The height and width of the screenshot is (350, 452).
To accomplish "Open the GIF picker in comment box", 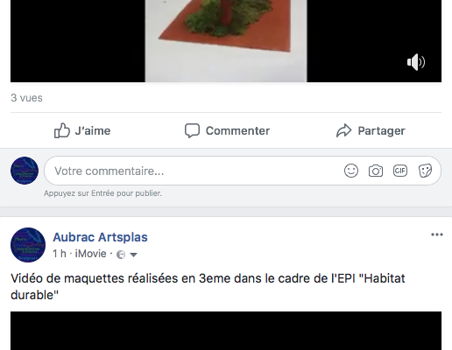I will [400, 171].
